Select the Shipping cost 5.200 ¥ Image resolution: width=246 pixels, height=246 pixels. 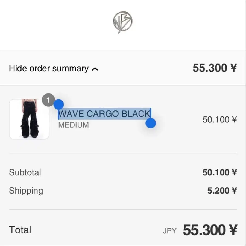[222, 191]
